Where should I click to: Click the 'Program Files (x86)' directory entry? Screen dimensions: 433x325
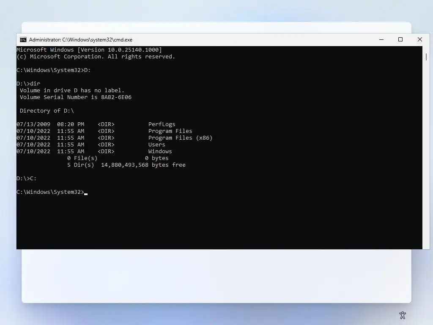point(180,138)
